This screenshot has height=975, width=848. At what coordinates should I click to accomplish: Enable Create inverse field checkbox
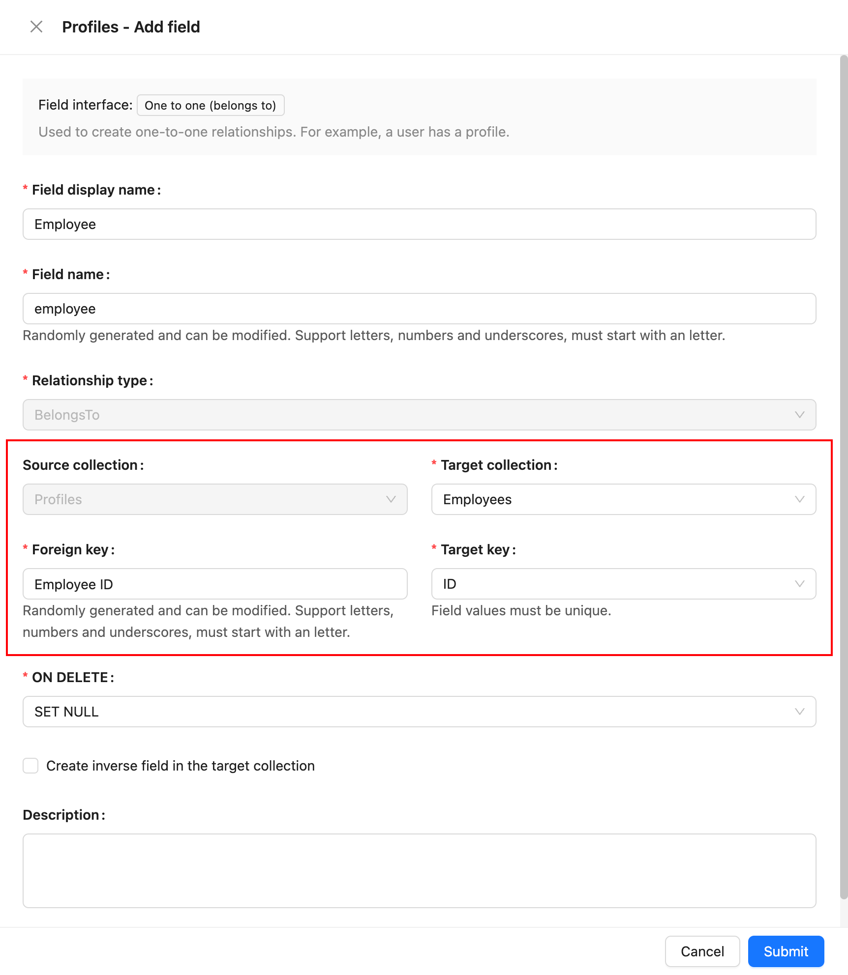(x=30, y=766)
